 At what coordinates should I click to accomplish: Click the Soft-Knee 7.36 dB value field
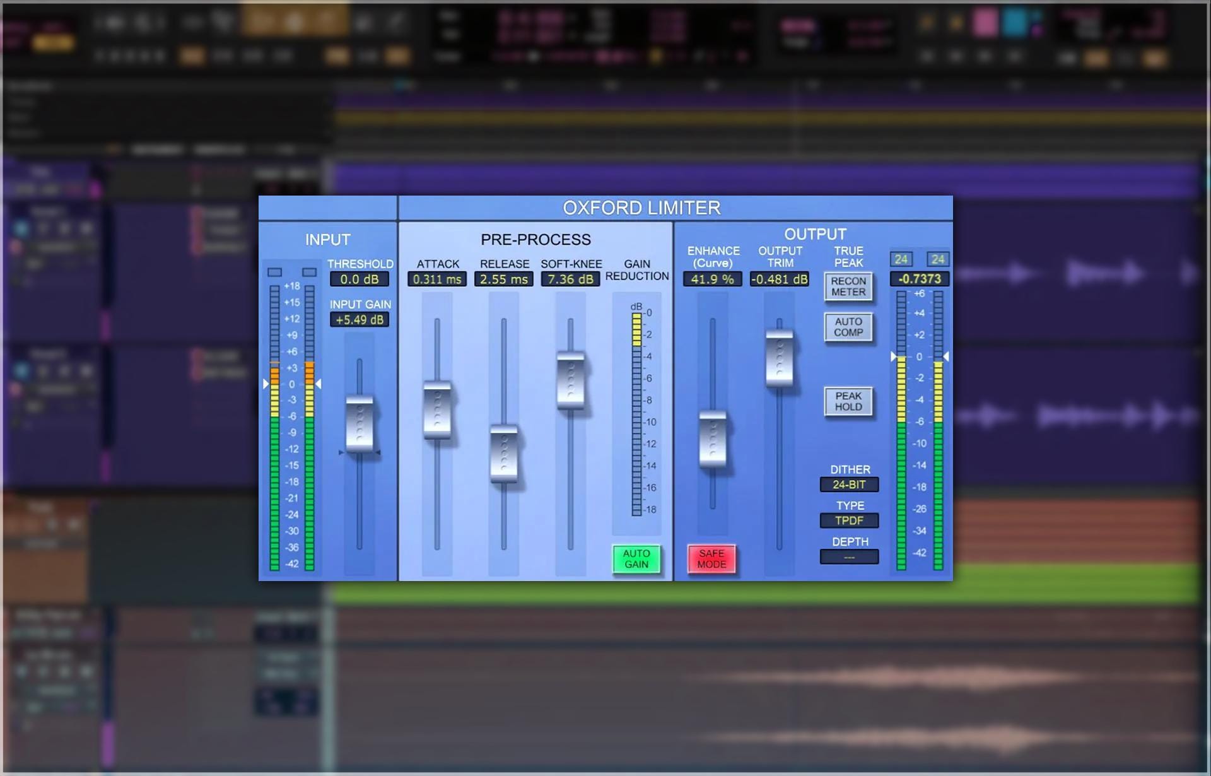click(570, 279)
